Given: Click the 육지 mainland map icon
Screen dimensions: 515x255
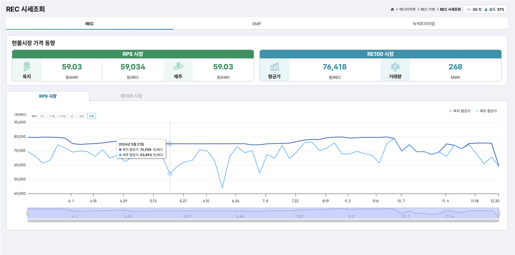Looking at the screenshot, I should click(27, 66).
